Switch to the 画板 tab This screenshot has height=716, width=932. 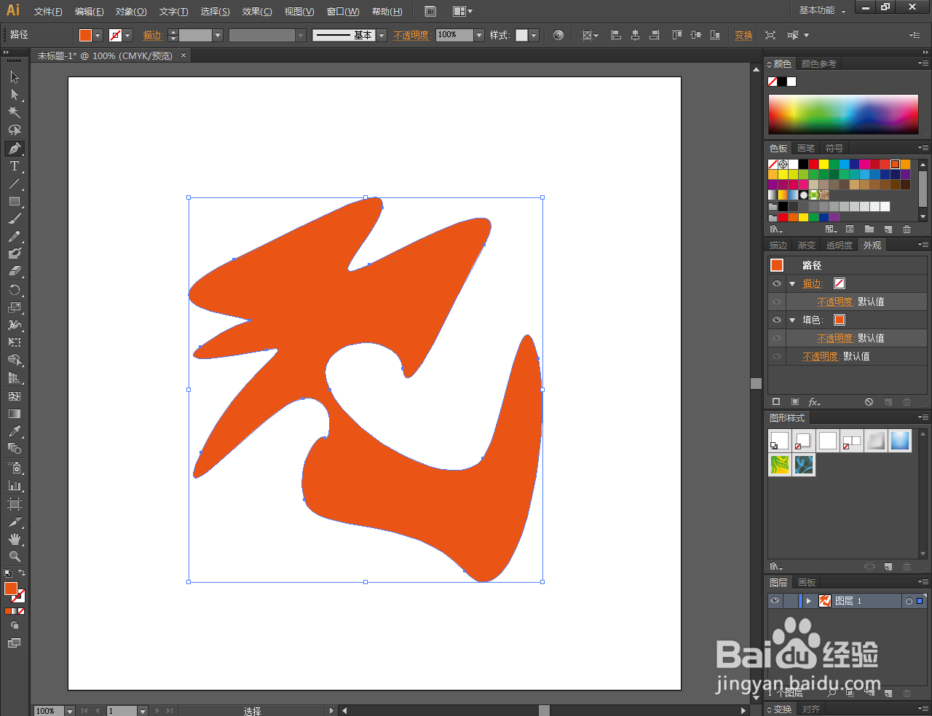(x=807, y=582)
